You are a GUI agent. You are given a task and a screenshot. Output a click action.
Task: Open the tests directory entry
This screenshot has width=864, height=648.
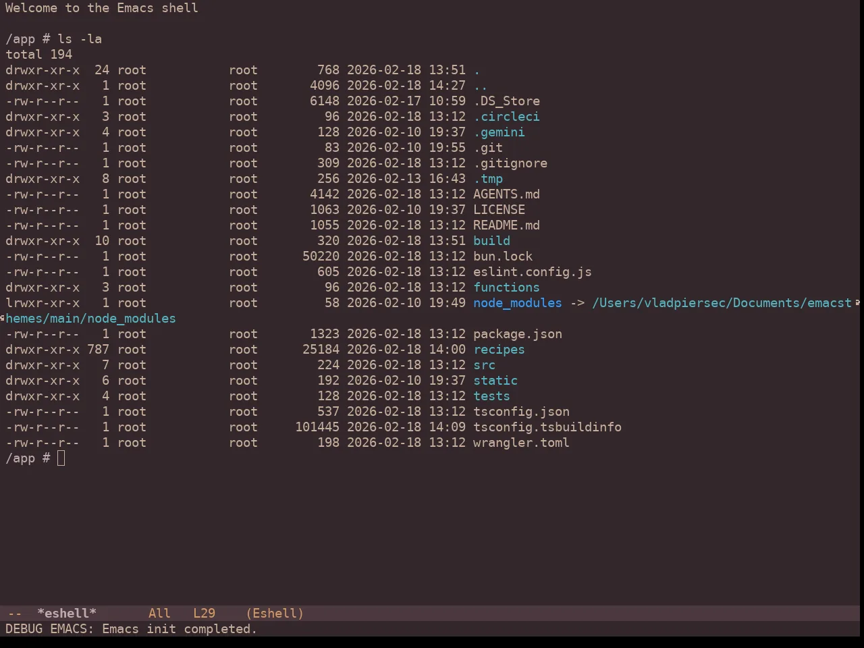click(491, 396)
